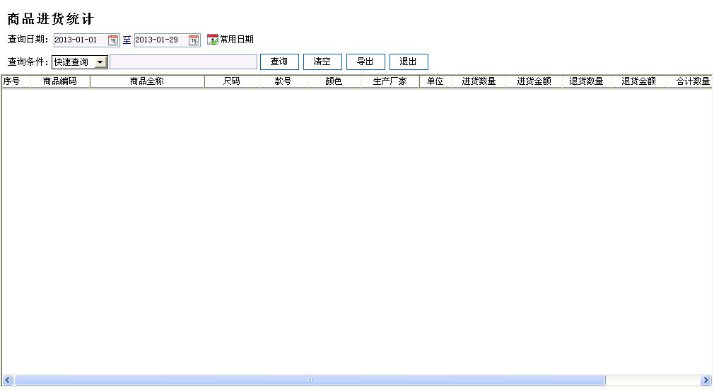This screenshot has height=391, width=714.
Task: Click the horizontal scrollbar left arrow
Action: [7, 380]
